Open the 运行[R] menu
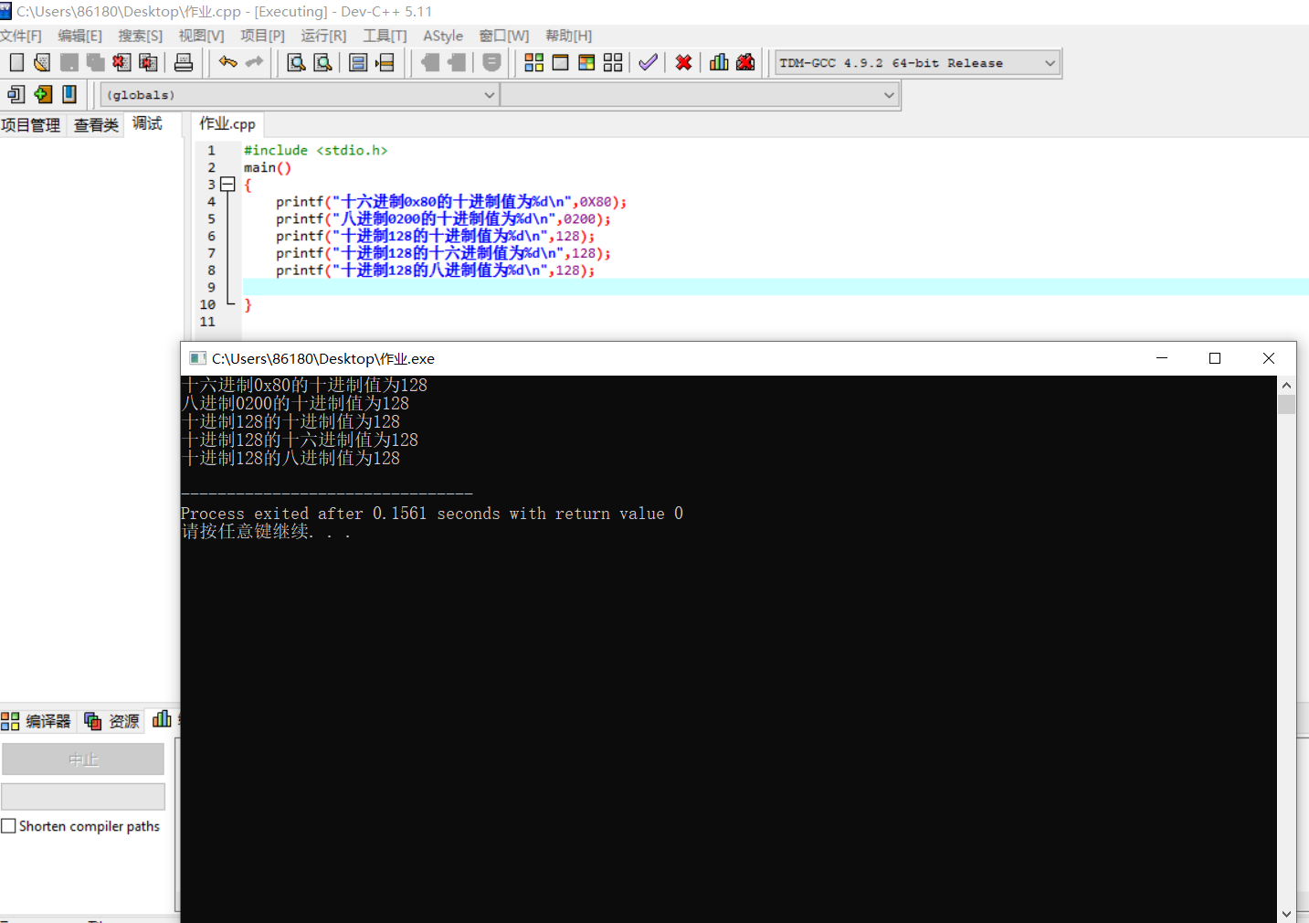This screenshot has width=1309, height=923. (323, 36)
